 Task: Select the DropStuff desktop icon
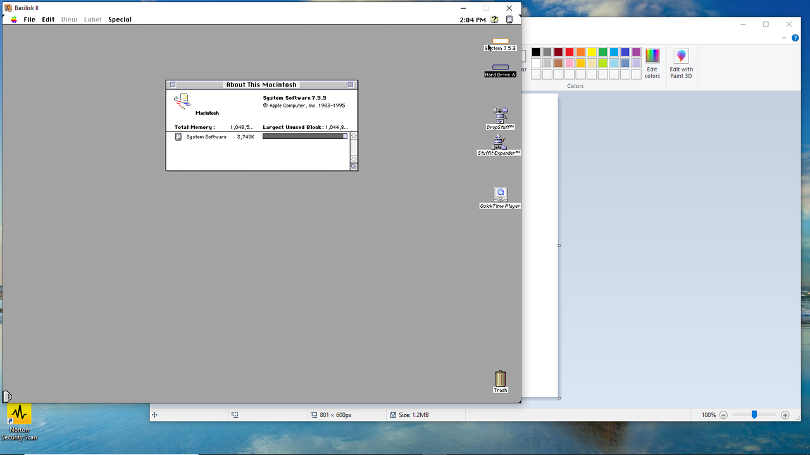501,115
